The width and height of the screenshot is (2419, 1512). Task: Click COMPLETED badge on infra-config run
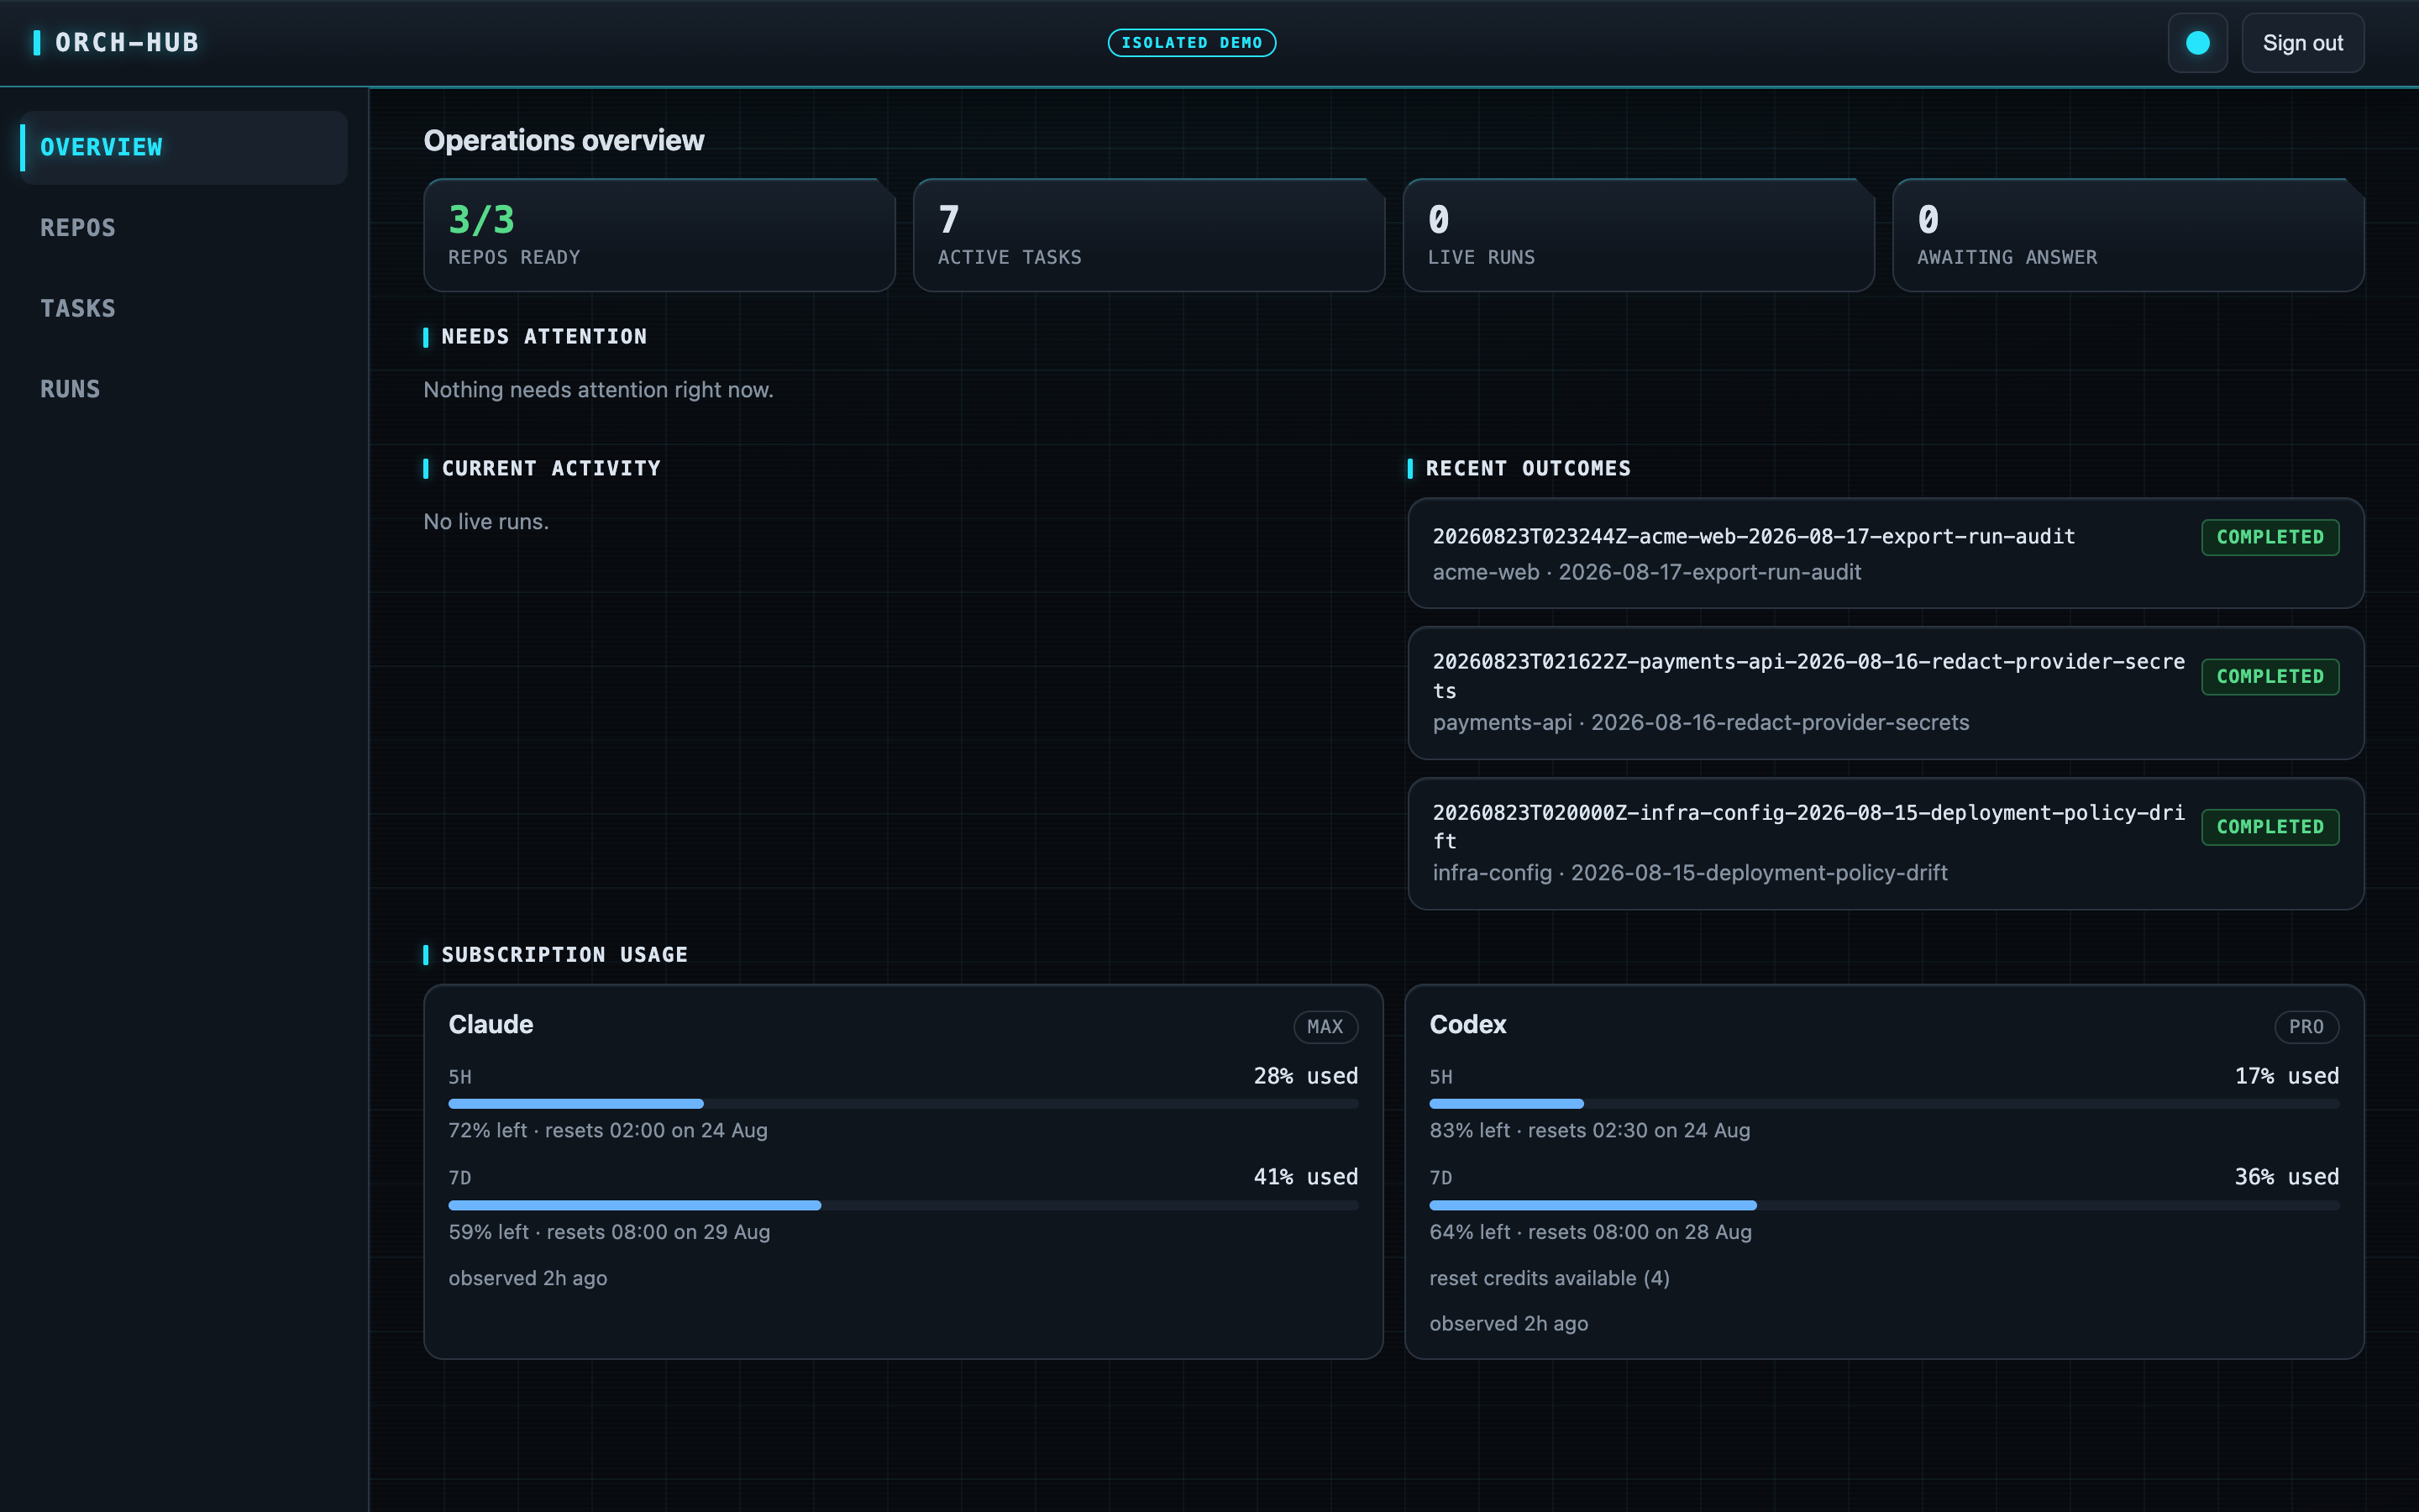(x=2270, y=827)
